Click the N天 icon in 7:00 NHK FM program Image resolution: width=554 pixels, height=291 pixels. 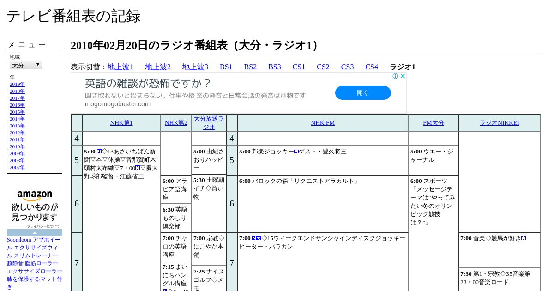pos(257,238)
